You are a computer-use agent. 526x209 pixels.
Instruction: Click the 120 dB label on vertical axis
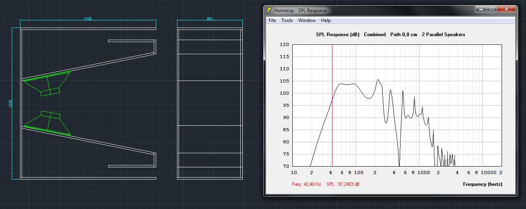click(x=285, y=45)
